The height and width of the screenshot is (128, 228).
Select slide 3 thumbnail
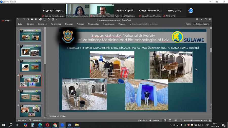[x=30, y=66]
